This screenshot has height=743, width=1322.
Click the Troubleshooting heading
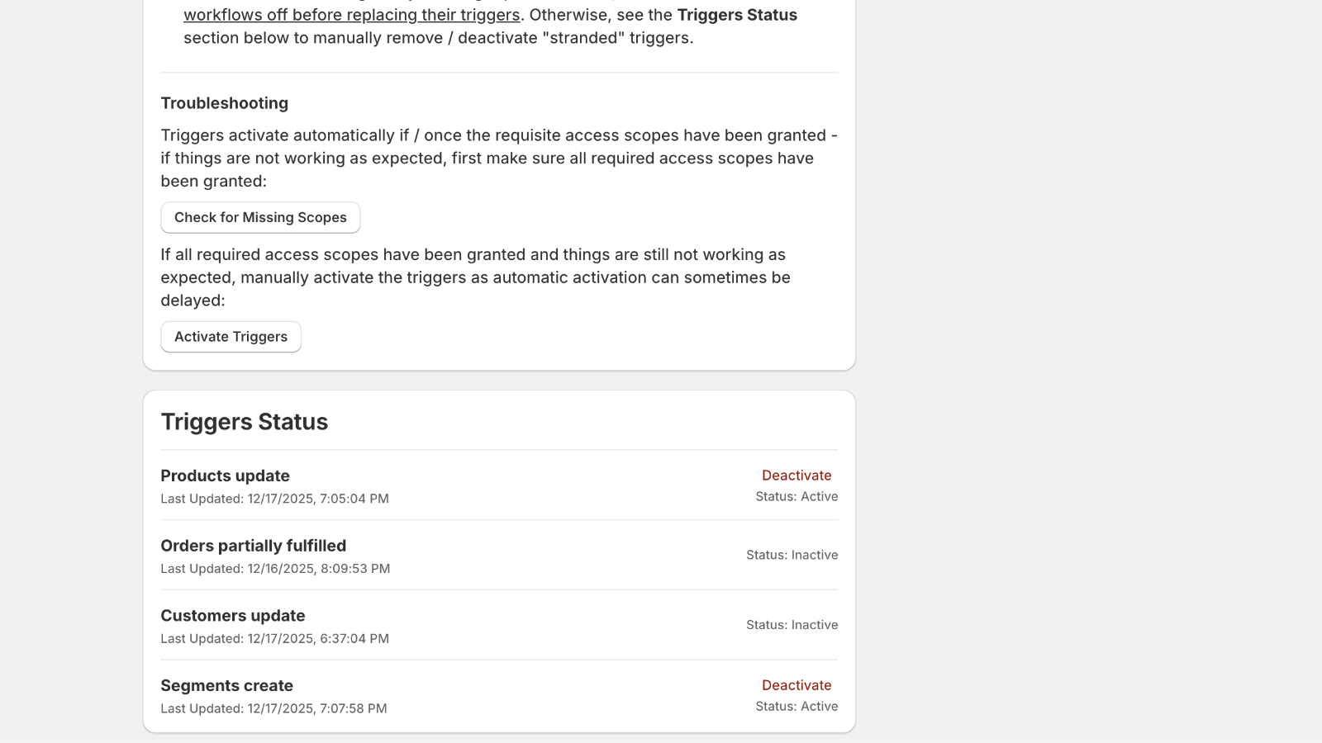point(224,102)
